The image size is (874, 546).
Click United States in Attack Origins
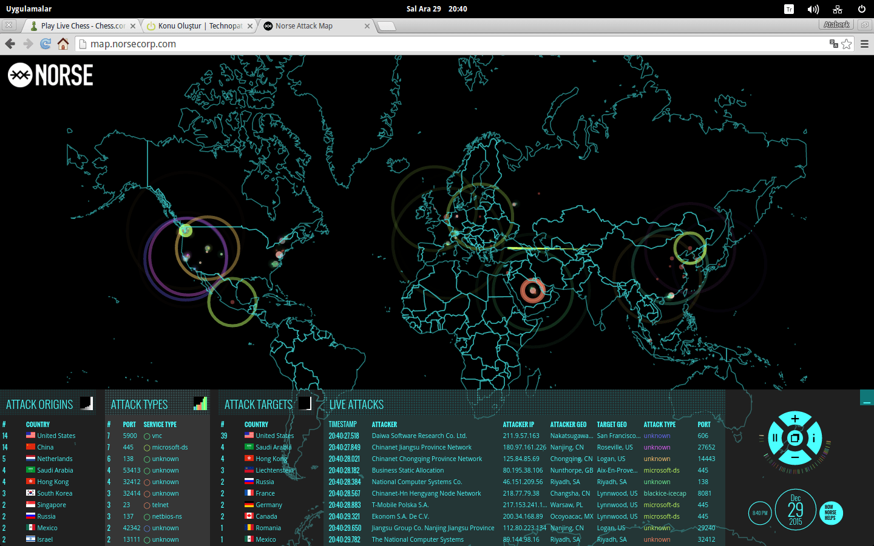pos(56,436)
